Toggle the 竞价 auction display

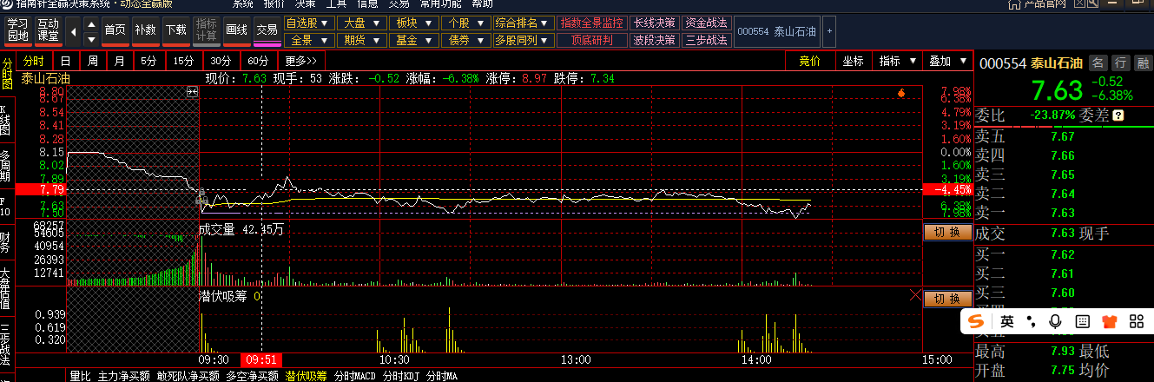pyautogui.click(x=809, y=61)
